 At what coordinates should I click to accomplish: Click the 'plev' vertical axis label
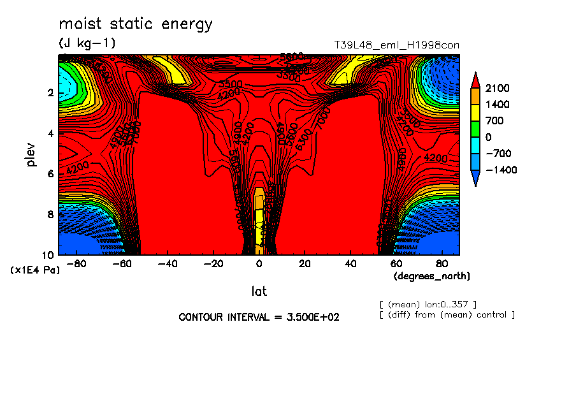(31, 155)
